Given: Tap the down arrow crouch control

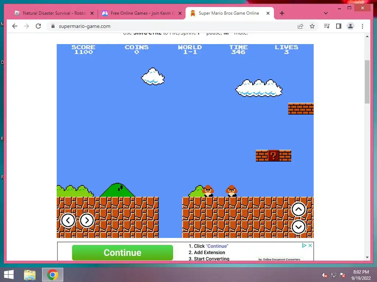Looking at the screenshot, I should pos(298,227).
